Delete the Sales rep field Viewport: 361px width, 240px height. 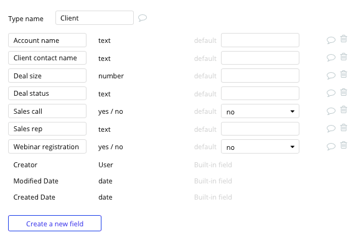tap(344, 127)
